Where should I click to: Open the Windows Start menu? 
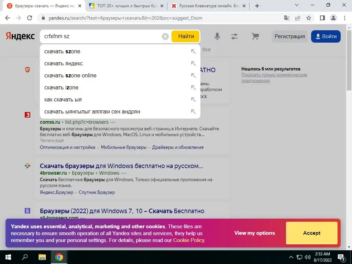tap(8, 257)
